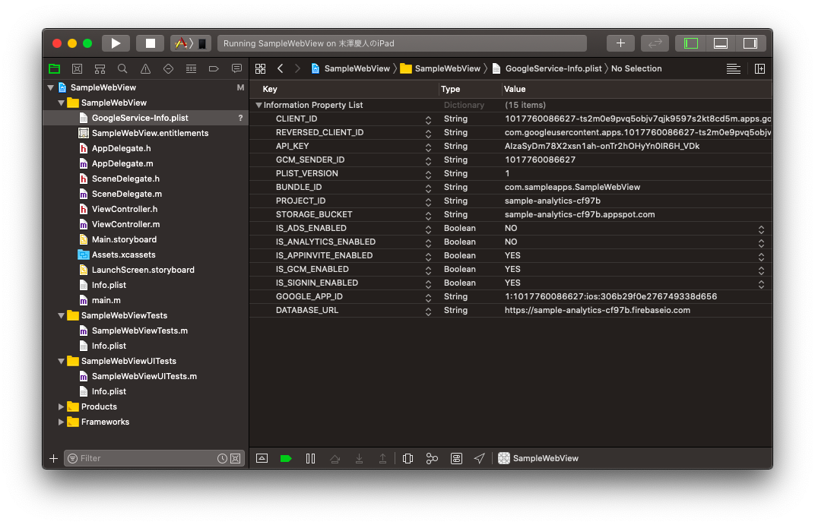Open editor options lines menu
This screenshot has width=815, height=525.
pyautogui.click(x=734, y=68)
